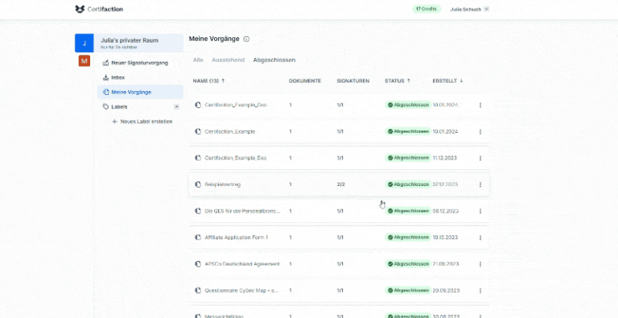Click the Abgeschlossen badge dated 10.10.2023
618x318 pixels.
click(x=408, y=237)
